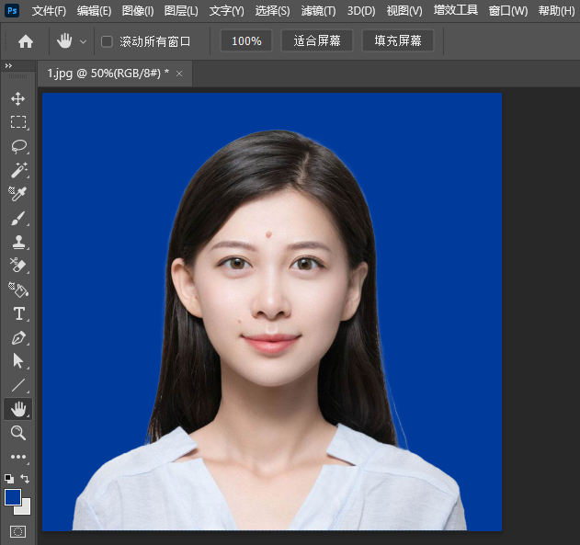Open the 文字(Y) menu

point(227,11)
